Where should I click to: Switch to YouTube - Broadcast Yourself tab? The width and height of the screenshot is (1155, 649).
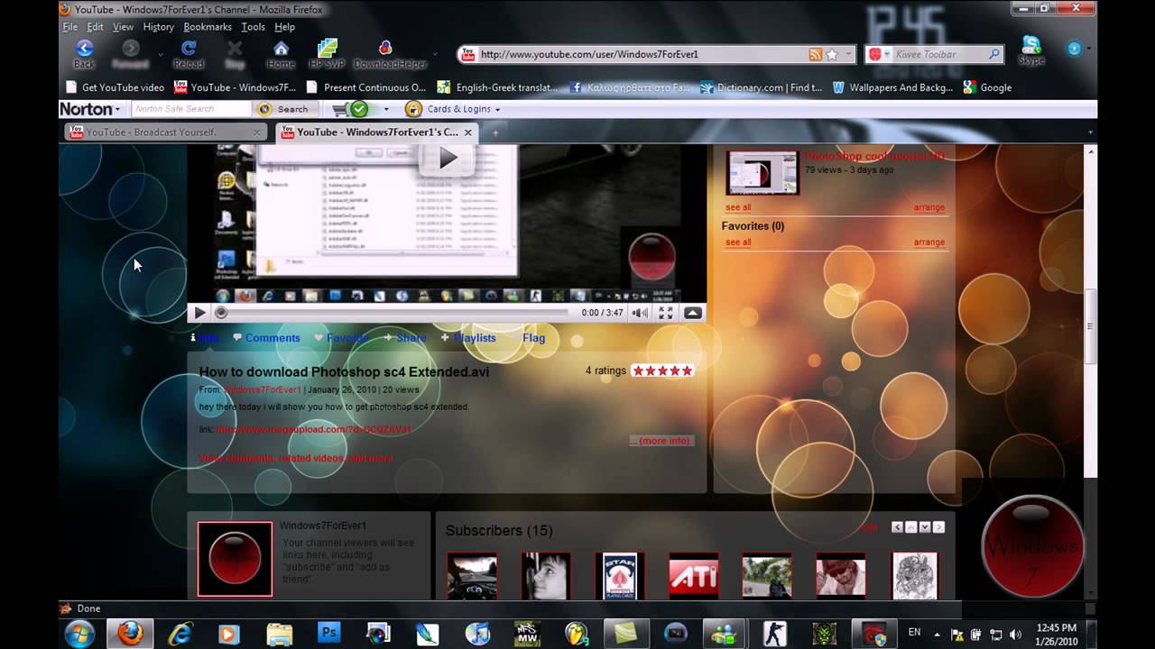165,133
